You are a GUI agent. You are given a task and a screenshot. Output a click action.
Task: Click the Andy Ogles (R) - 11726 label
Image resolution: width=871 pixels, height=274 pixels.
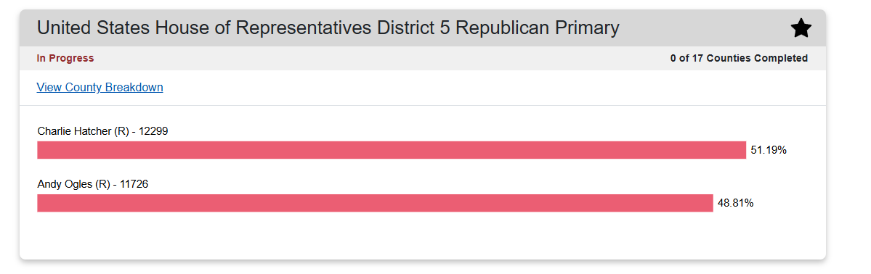[93, 184]
